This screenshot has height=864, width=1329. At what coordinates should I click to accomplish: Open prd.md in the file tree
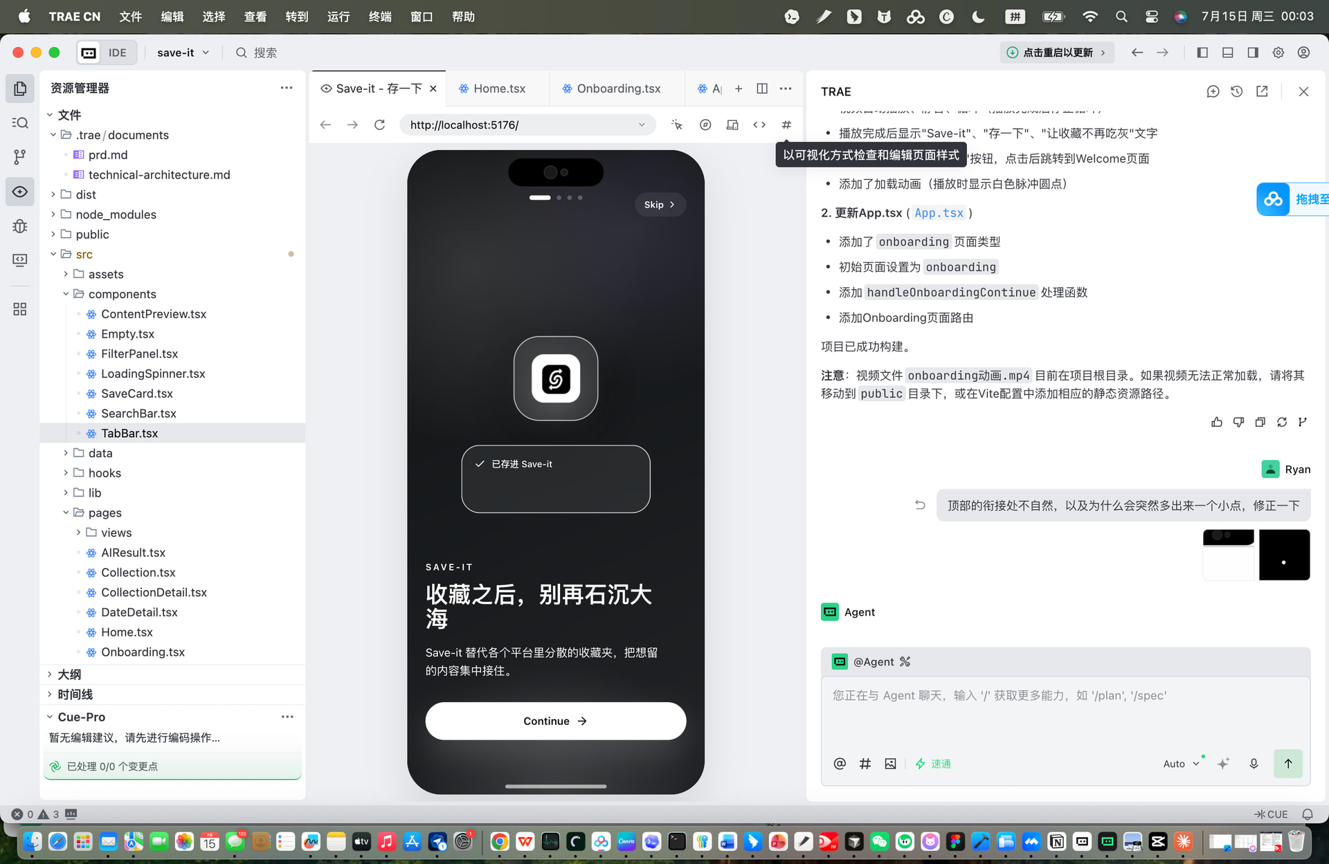tap(108, 155)
